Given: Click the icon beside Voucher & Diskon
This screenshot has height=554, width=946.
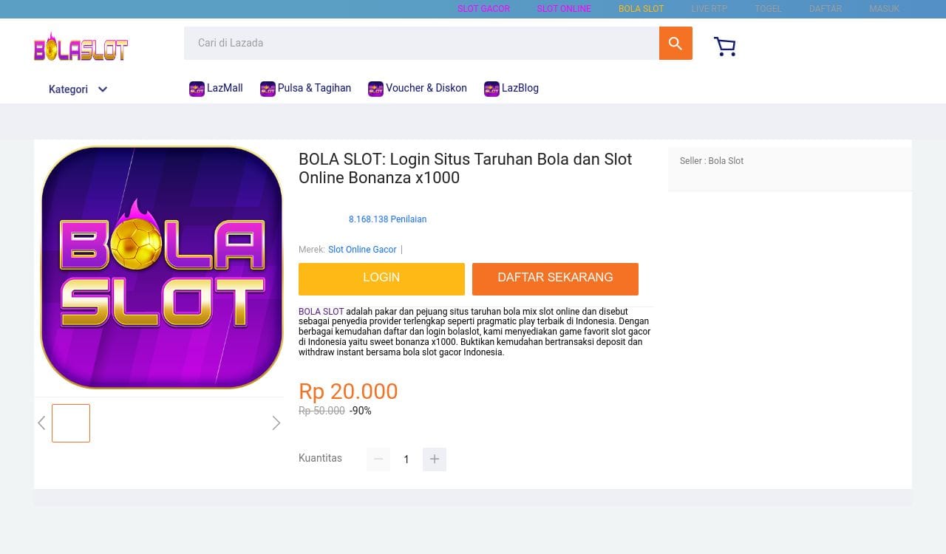Looking at the screenshot, I should (375, 89).
